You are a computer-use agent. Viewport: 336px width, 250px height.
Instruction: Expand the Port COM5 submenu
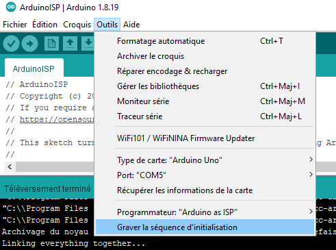click(205, 175)
